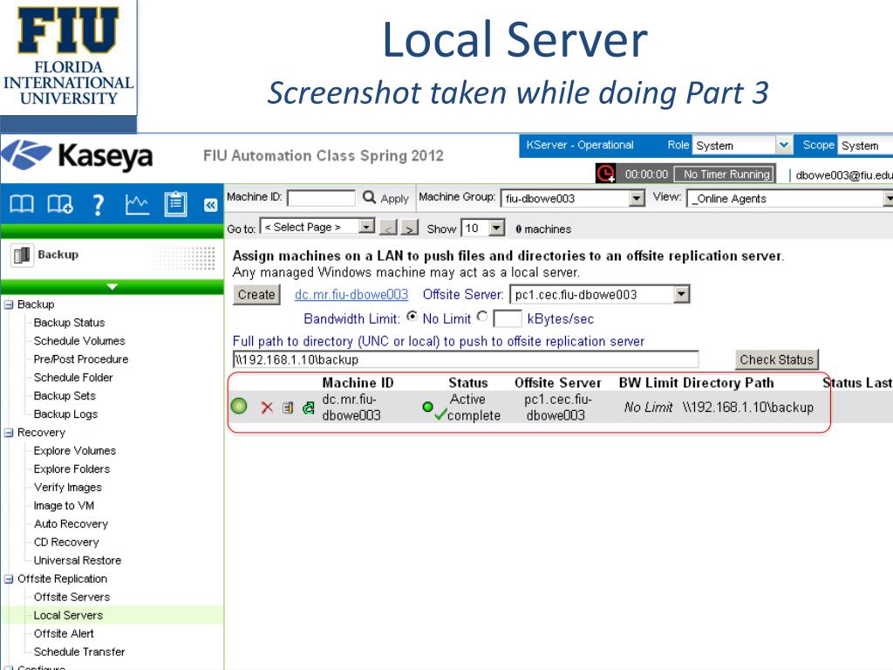893x670 pixels.
Task: Open Schedule Folder page
Action: [73, 377]
